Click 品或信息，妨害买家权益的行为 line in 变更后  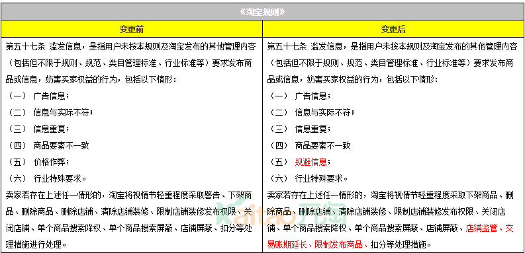click(352, 80)
